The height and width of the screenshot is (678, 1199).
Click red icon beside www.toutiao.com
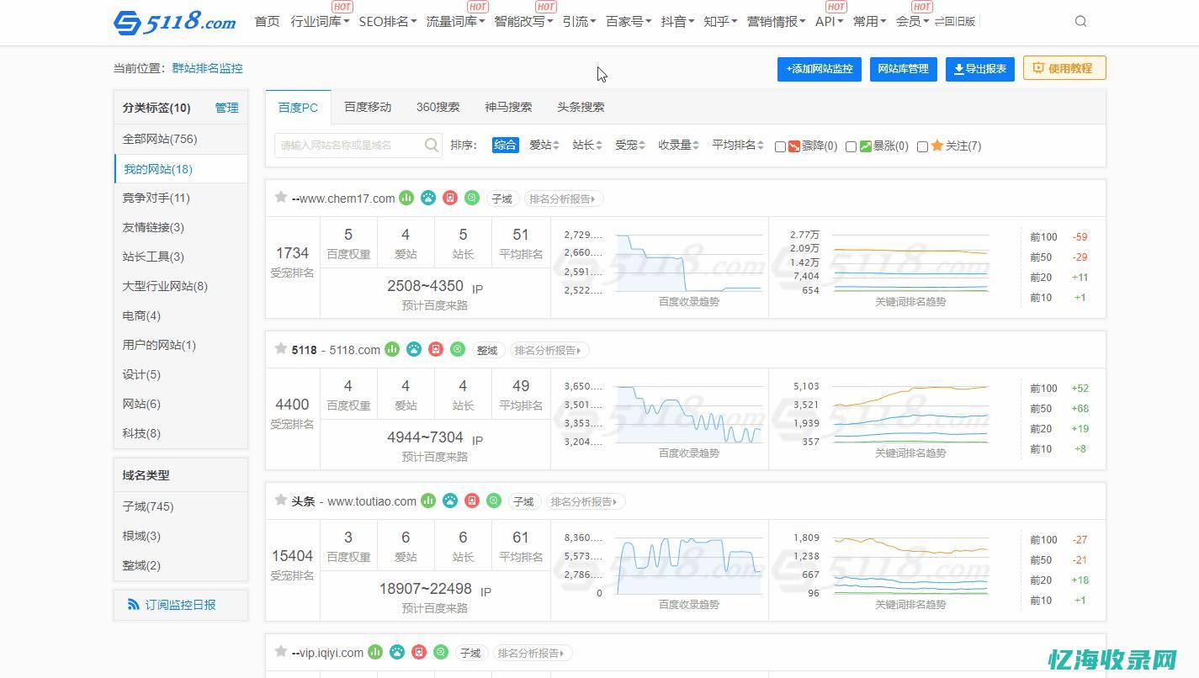(472, 501)
